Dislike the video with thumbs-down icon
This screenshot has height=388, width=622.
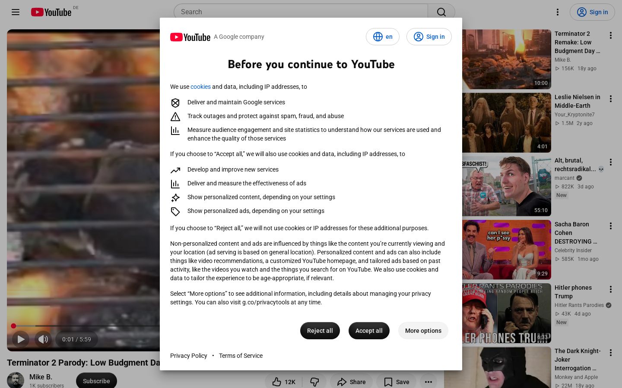314,382
